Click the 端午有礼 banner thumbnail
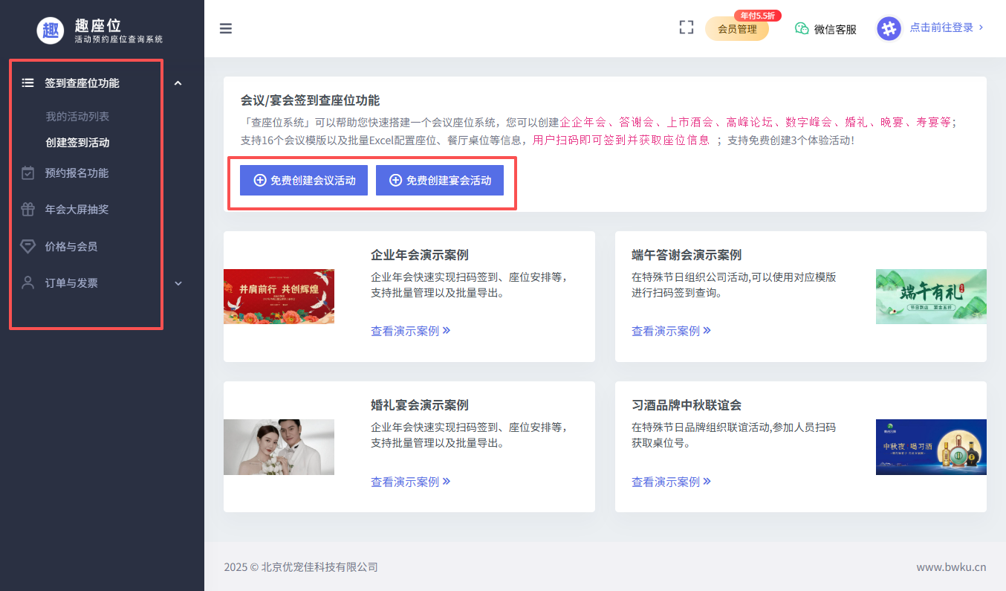This screenshot has width=1006, height=591. point(931,297)
